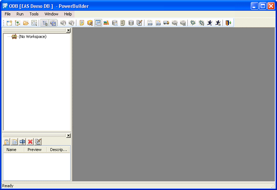Click the Copy clip icon

(x=14, y=142)
